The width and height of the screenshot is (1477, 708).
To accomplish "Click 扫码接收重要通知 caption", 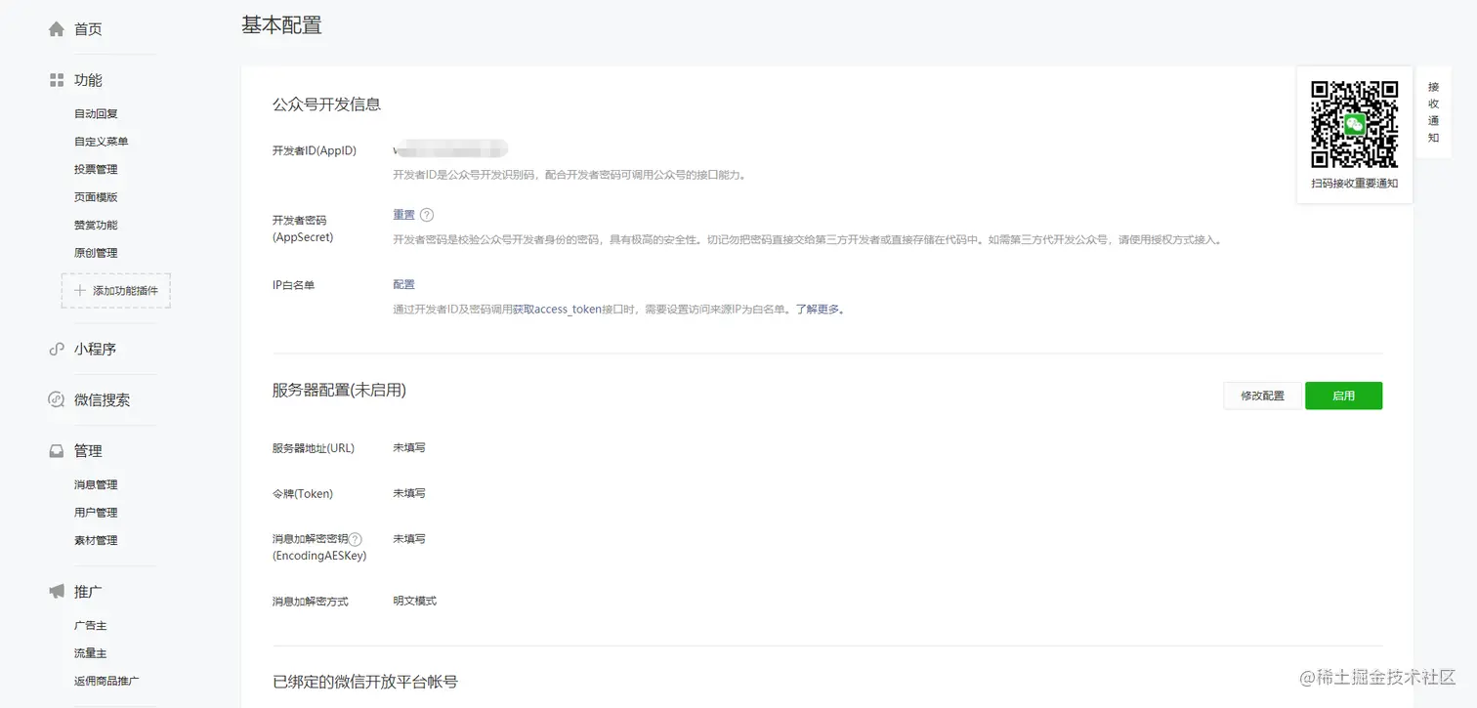I will point(1354,184).
